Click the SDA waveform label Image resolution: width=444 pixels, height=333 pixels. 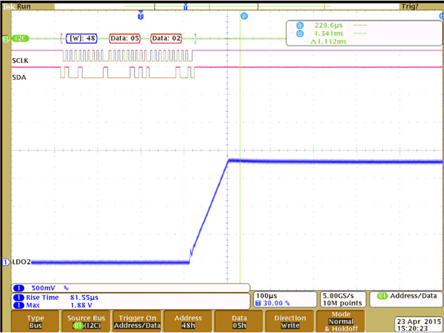pos(20,77)
